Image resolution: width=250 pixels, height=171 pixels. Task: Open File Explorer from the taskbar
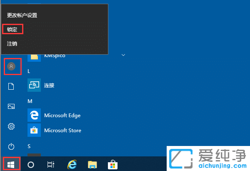pyautogui.click(x=92, y=165)
